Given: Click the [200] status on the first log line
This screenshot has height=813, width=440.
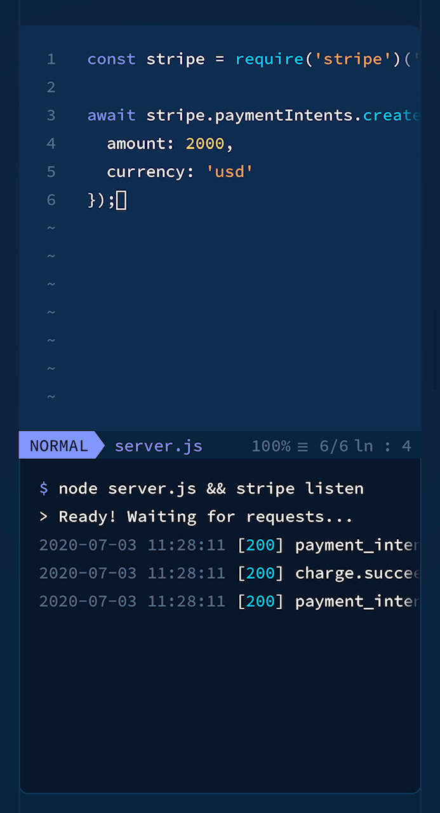Looking at the screenshot, I should click(261, 545).
